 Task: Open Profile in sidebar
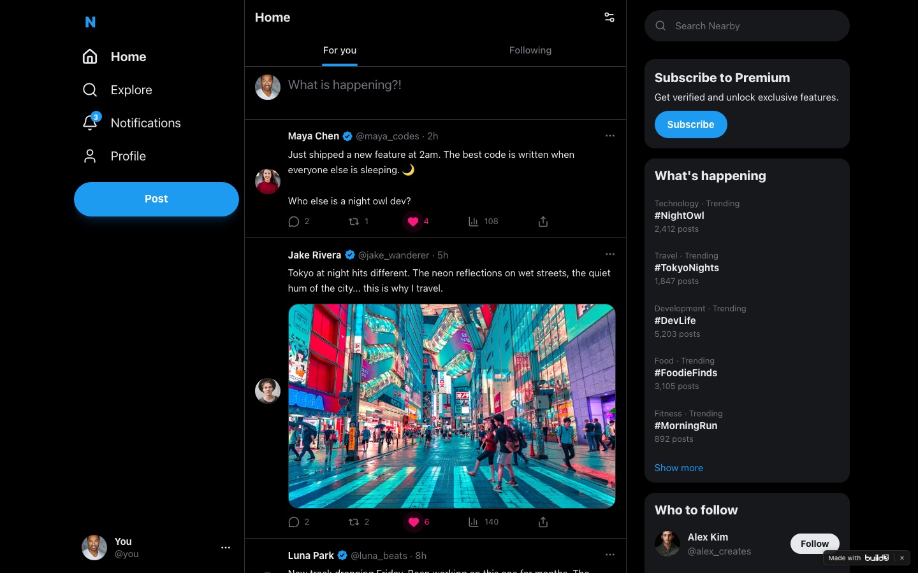coord(114,156)
